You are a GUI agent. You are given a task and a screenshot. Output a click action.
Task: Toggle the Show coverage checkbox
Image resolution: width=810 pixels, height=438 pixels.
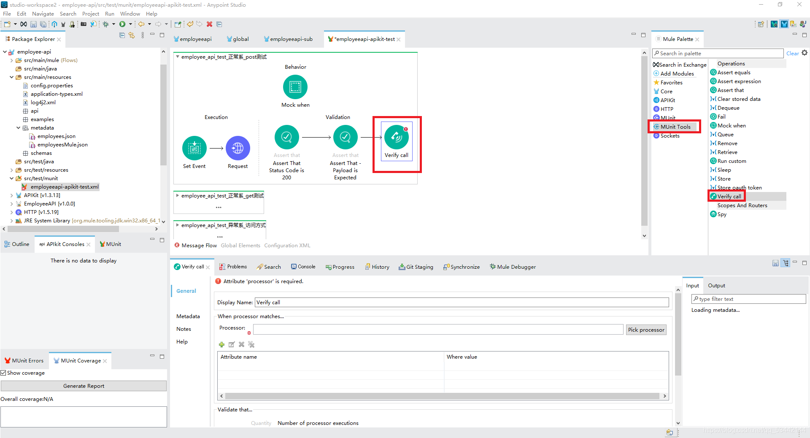(x=3, y=373)
